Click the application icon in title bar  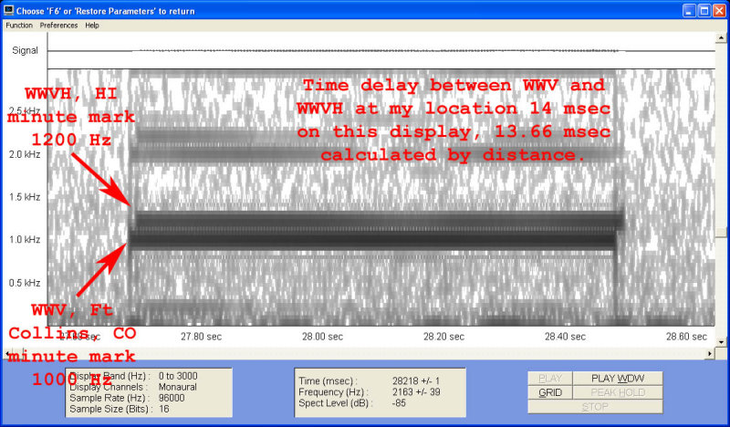9,10
